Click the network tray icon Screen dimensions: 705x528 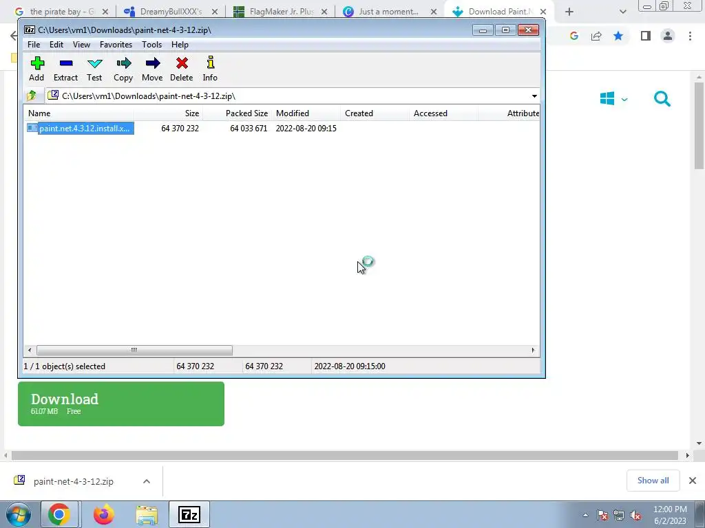(619, 516)
